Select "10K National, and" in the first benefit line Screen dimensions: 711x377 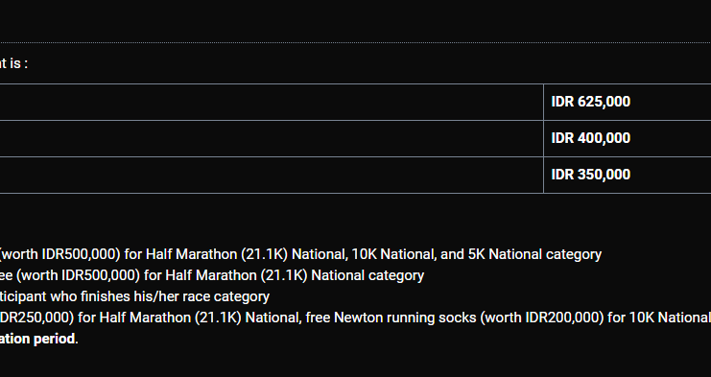pos(408,254)
